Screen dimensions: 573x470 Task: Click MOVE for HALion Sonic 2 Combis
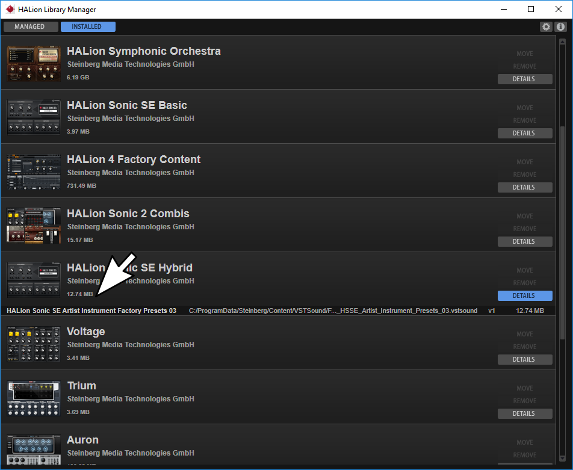pos(525,216)
